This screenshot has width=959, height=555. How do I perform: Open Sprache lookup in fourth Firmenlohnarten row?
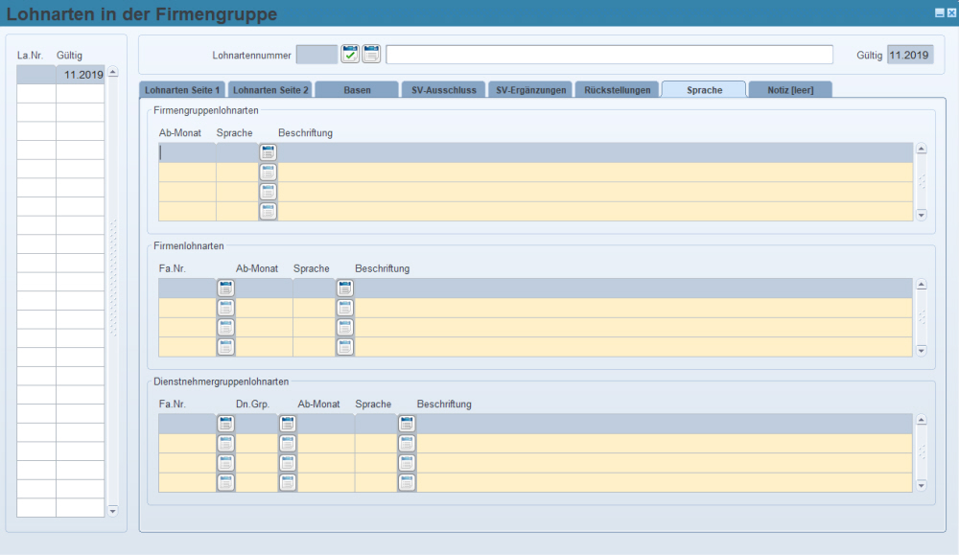click(345, 347)
